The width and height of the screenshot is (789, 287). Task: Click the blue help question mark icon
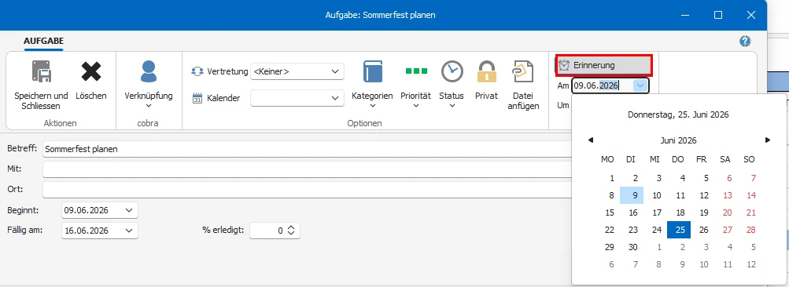[745, 41]
